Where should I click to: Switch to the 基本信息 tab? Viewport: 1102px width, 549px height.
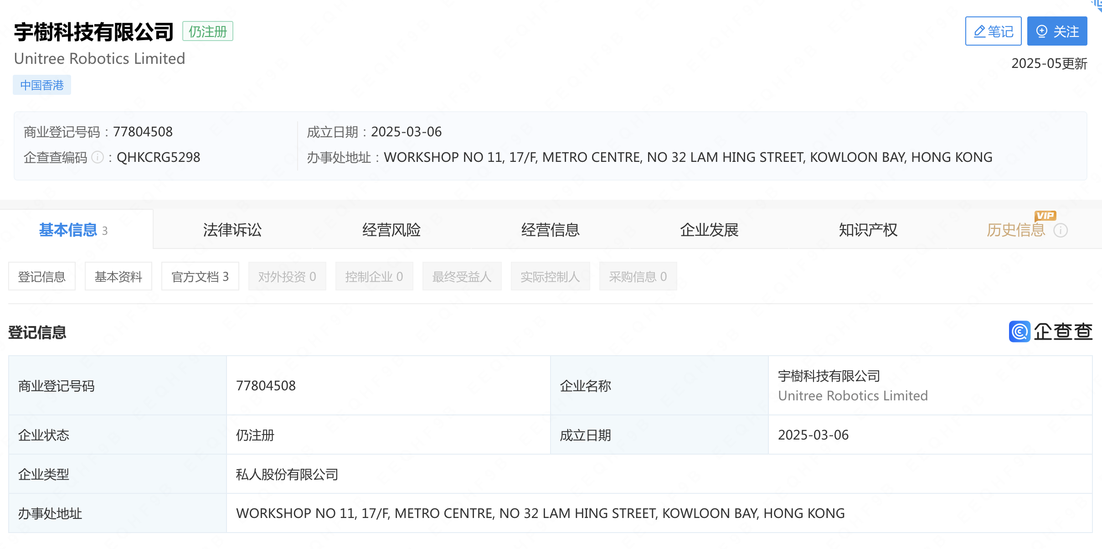coord(77,230)
